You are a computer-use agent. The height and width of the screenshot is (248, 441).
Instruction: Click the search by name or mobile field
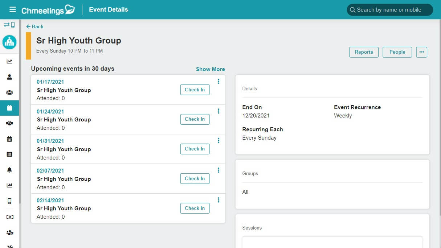pyautogui.click(x=389, y=10)
